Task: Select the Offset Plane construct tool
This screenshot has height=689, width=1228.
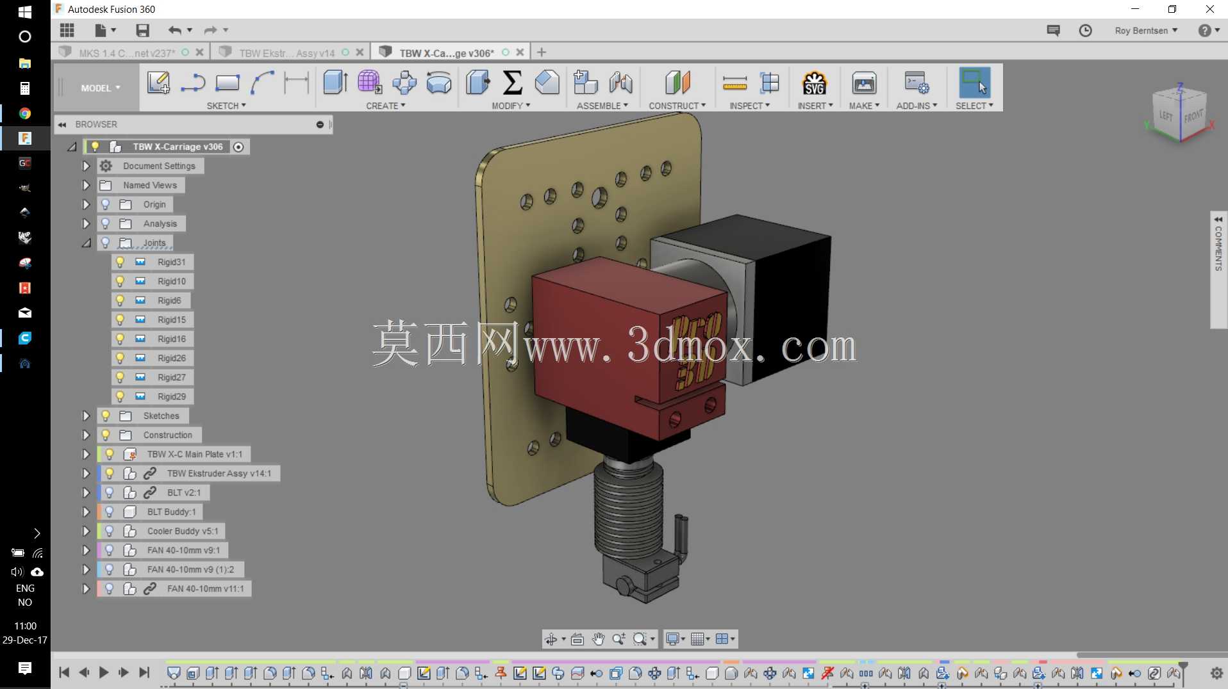Action: pyautogui.click(x=677, y=83)
